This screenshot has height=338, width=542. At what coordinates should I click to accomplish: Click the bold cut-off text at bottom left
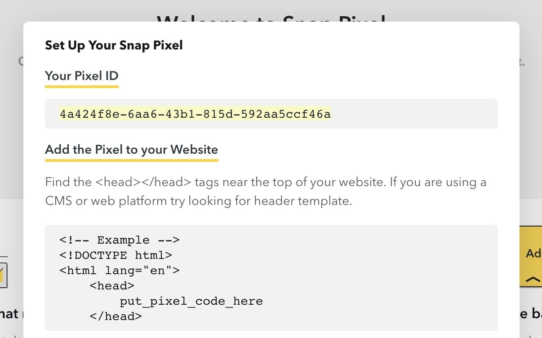pos(9,314)
